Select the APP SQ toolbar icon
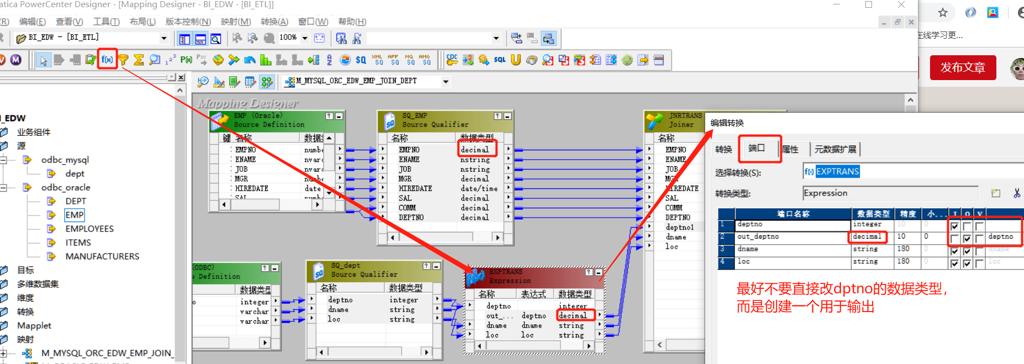Screen dimensions: 1024x364 pos(393,60)
